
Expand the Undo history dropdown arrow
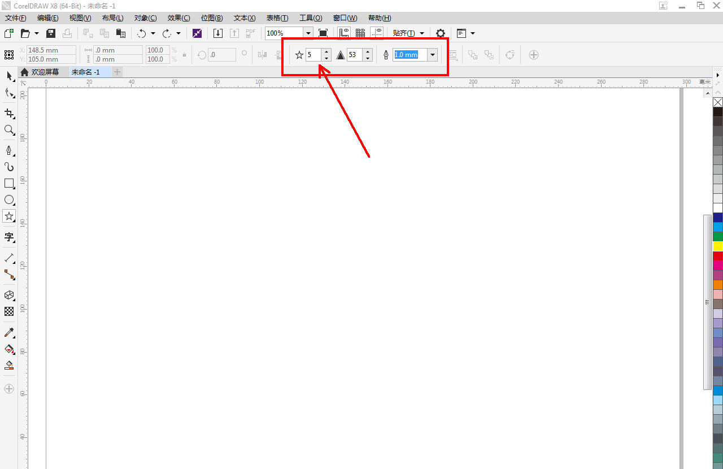coord(153,33)
